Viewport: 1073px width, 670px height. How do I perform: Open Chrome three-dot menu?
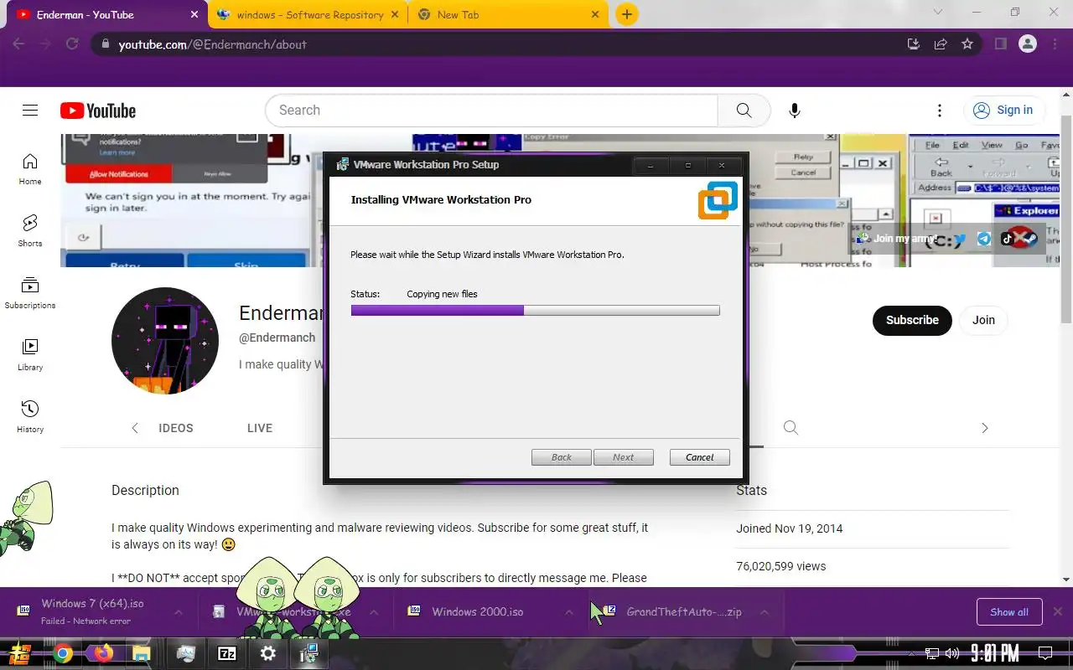pos(1054,44)
